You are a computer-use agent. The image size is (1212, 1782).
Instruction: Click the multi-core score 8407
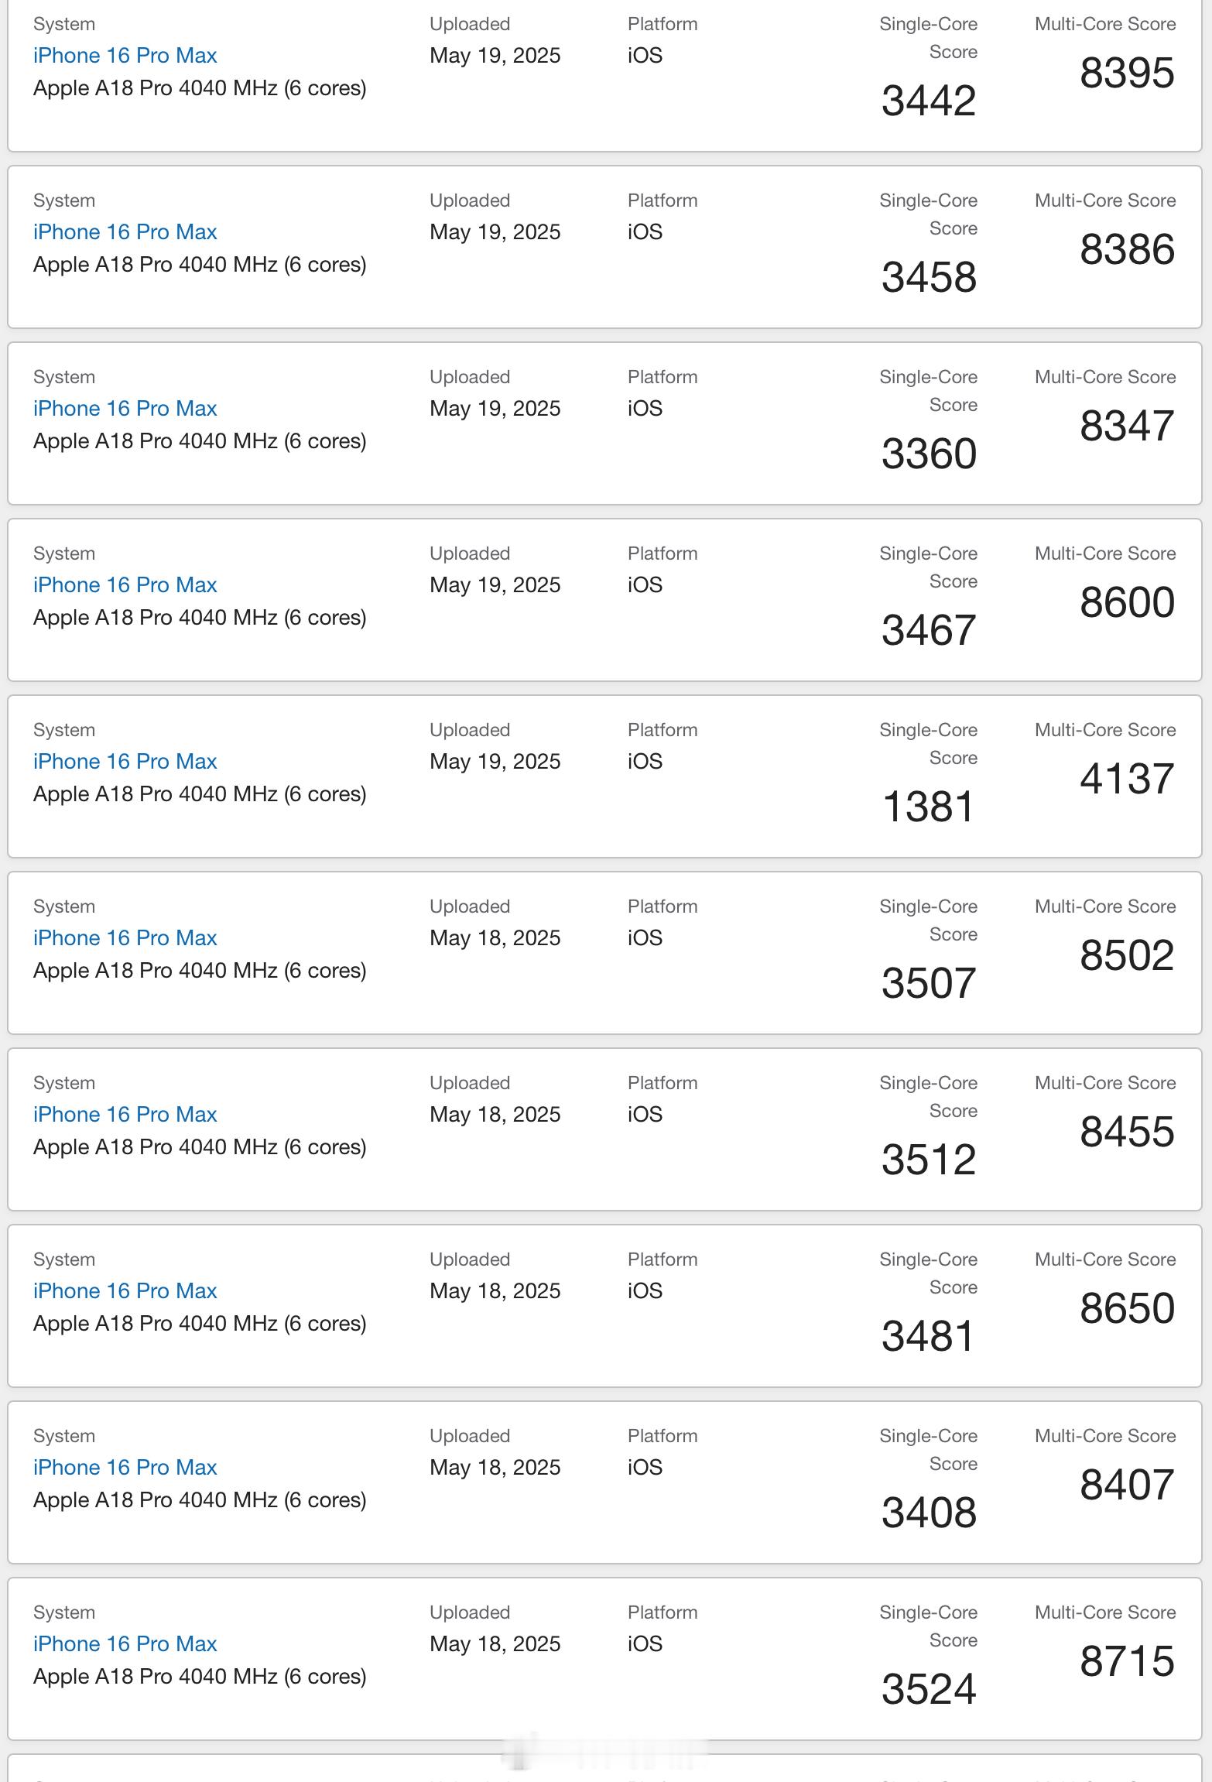pyautogui.click(x=1128, y=1485)
